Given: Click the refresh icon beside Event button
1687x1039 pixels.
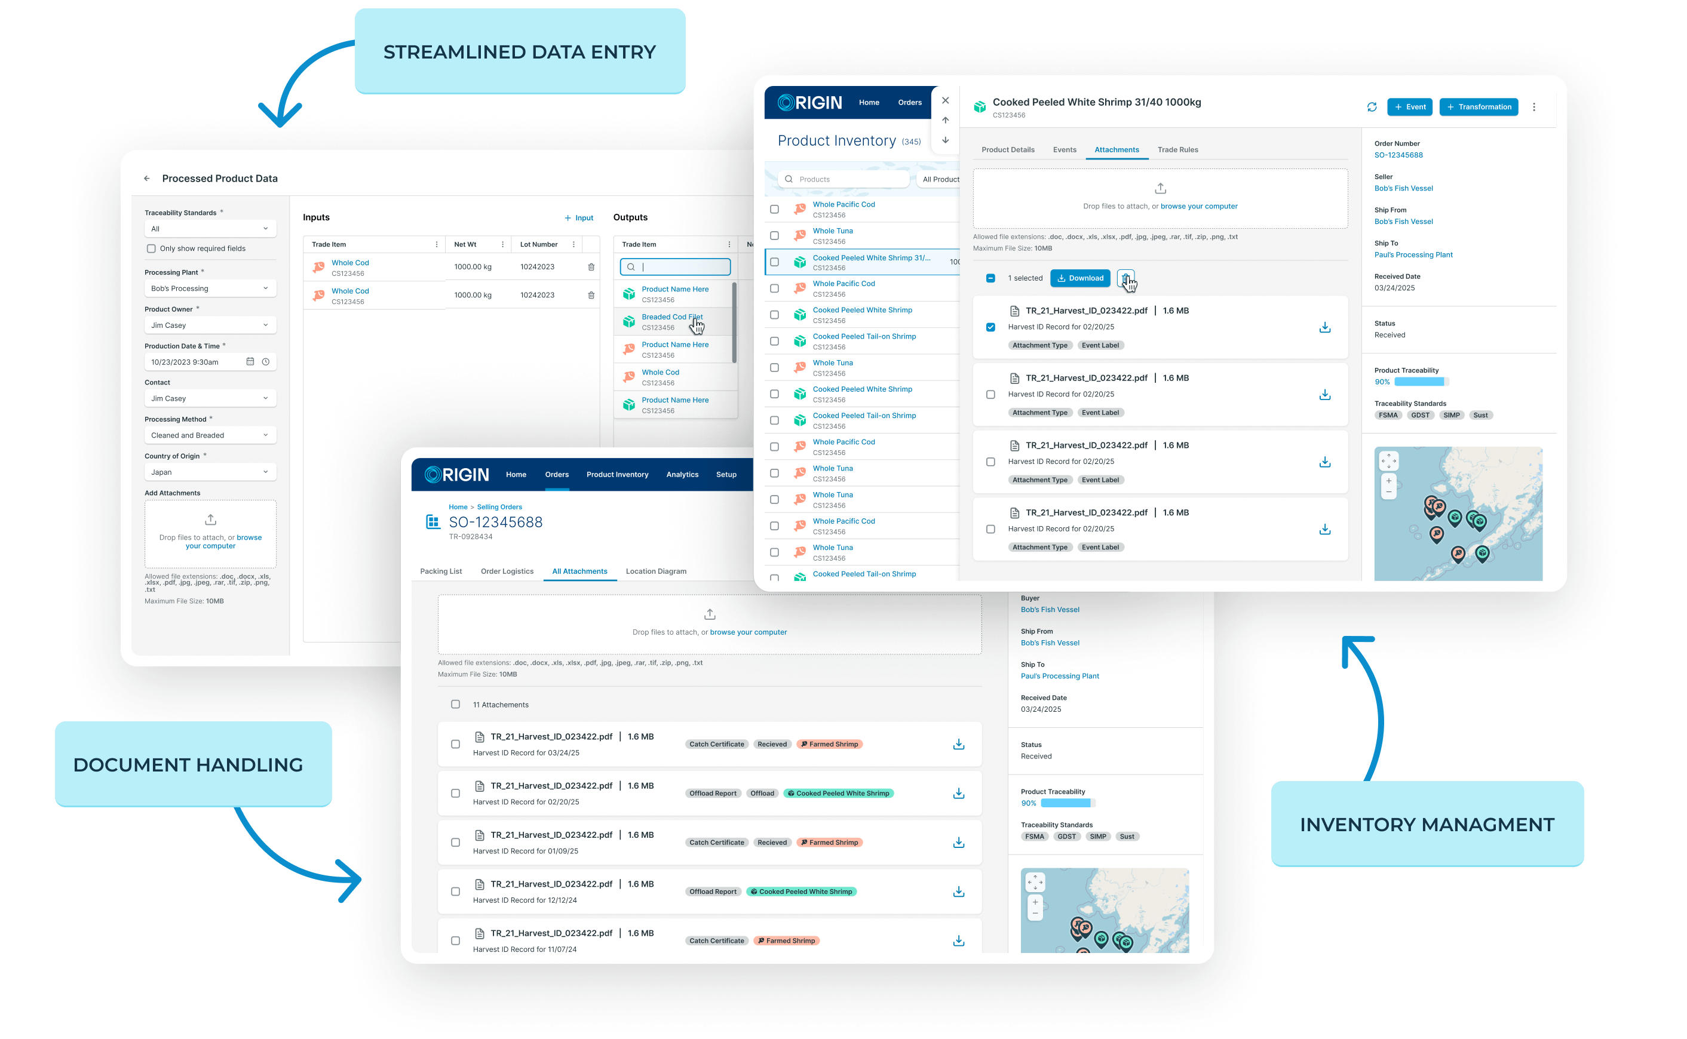Looking at the screenshot, I should pyautogui.click(x=1372, y=107).
